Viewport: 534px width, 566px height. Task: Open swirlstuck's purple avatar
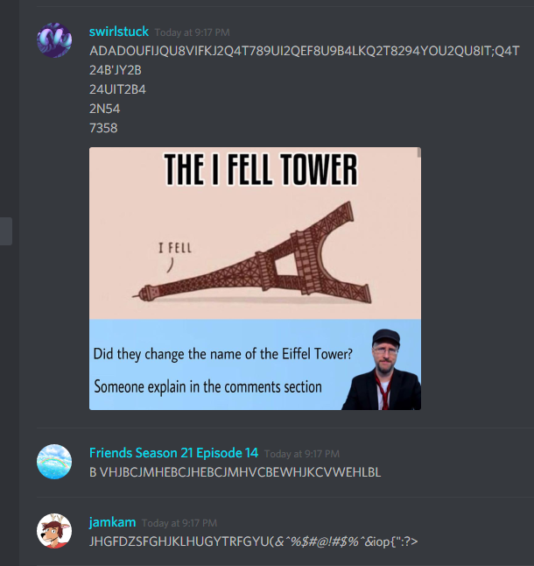point(54,40)
